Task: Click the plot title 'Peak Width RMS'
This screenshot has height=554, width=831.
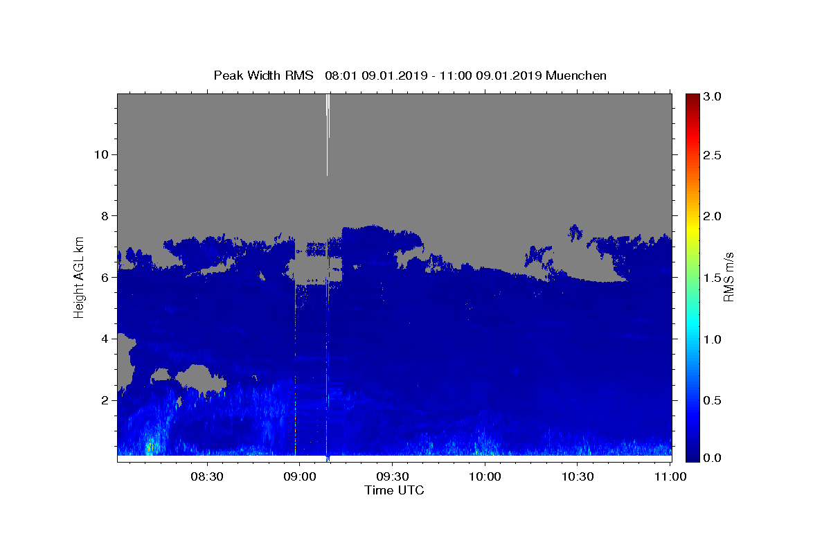Action: (263, 75)
